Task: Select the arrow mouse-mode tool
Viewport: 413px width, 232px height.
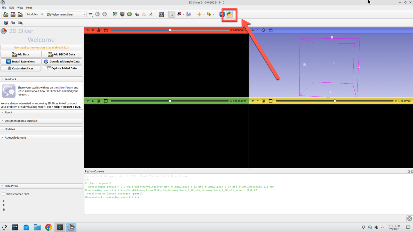Action: pos(172,14)
